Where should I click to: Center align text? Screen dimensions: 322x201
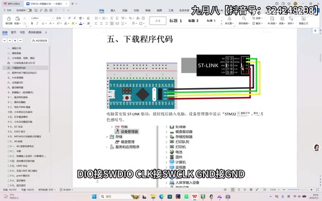click(x=101, y=23)
